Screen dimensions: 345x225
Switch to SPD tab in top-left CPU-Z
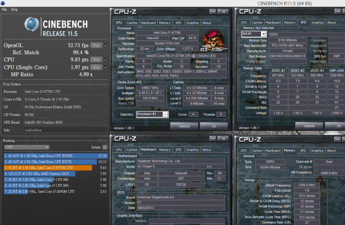tap(178, 23)
